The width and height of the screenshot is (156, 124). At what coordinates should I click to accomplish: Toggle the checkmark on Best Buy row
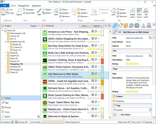coord(99,45)
